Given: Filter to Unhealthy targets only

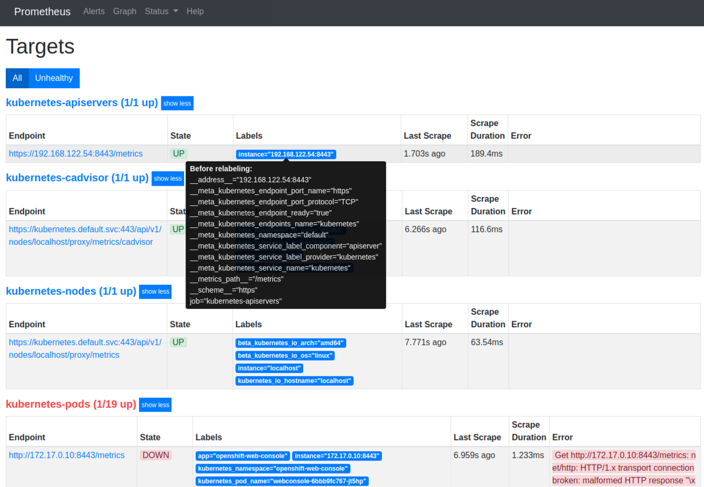Looking at the screenshot, I should [x=54, y=78].
